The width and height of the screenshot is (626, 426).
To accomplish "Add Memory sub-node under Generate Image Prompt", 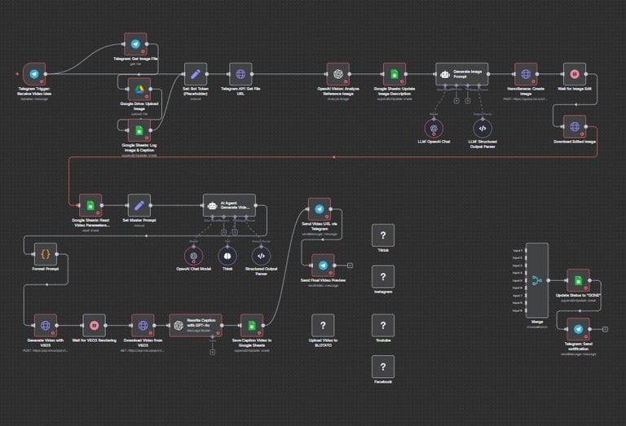I will (x=456, y=100).
